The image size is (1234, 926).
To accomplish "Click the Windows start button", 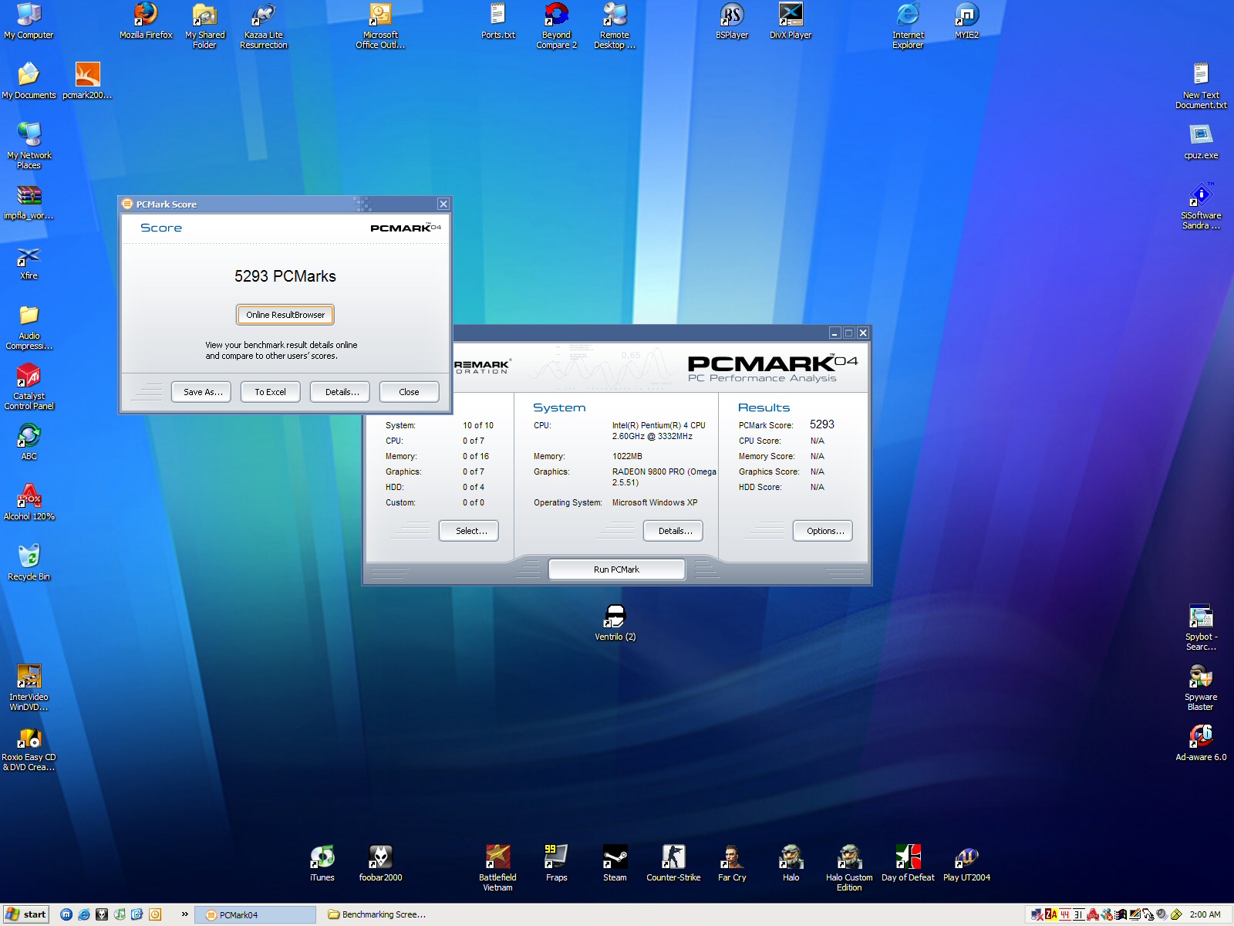I will tap(26, 914).
